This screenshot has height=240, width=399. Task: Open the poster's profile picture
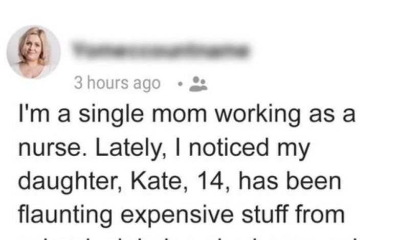tap(34, 53)
